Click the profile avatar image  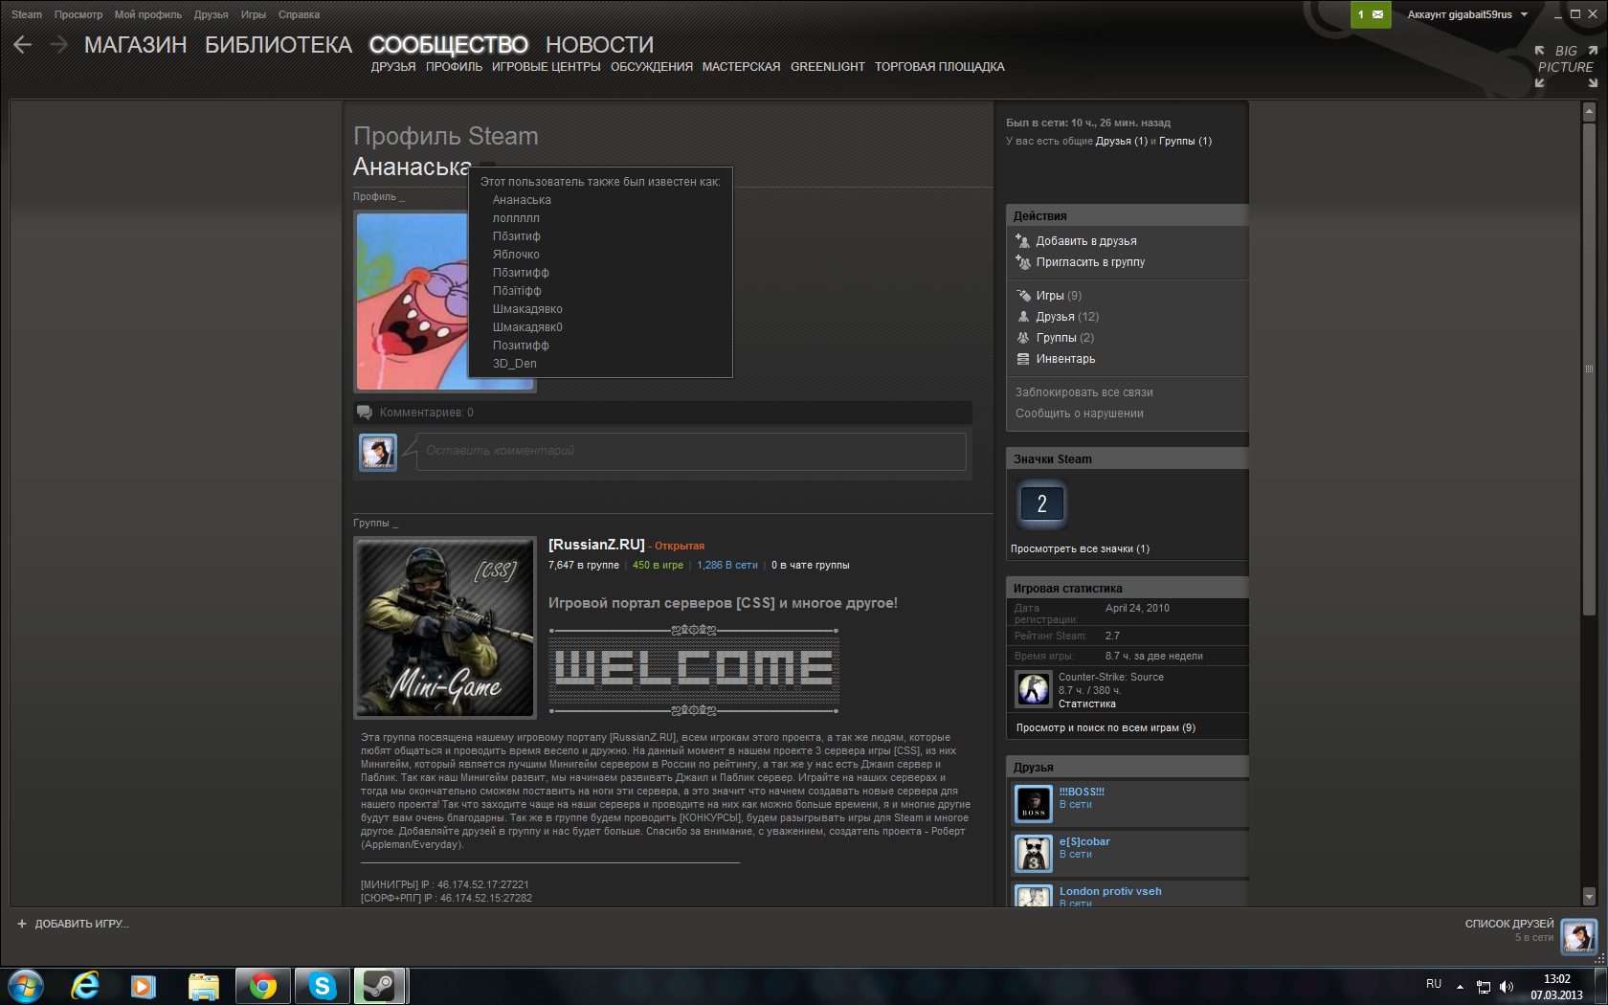445,301
